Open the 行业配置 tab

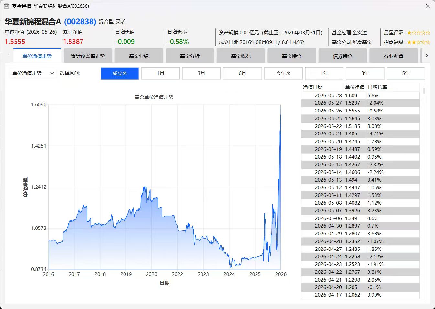394,56
